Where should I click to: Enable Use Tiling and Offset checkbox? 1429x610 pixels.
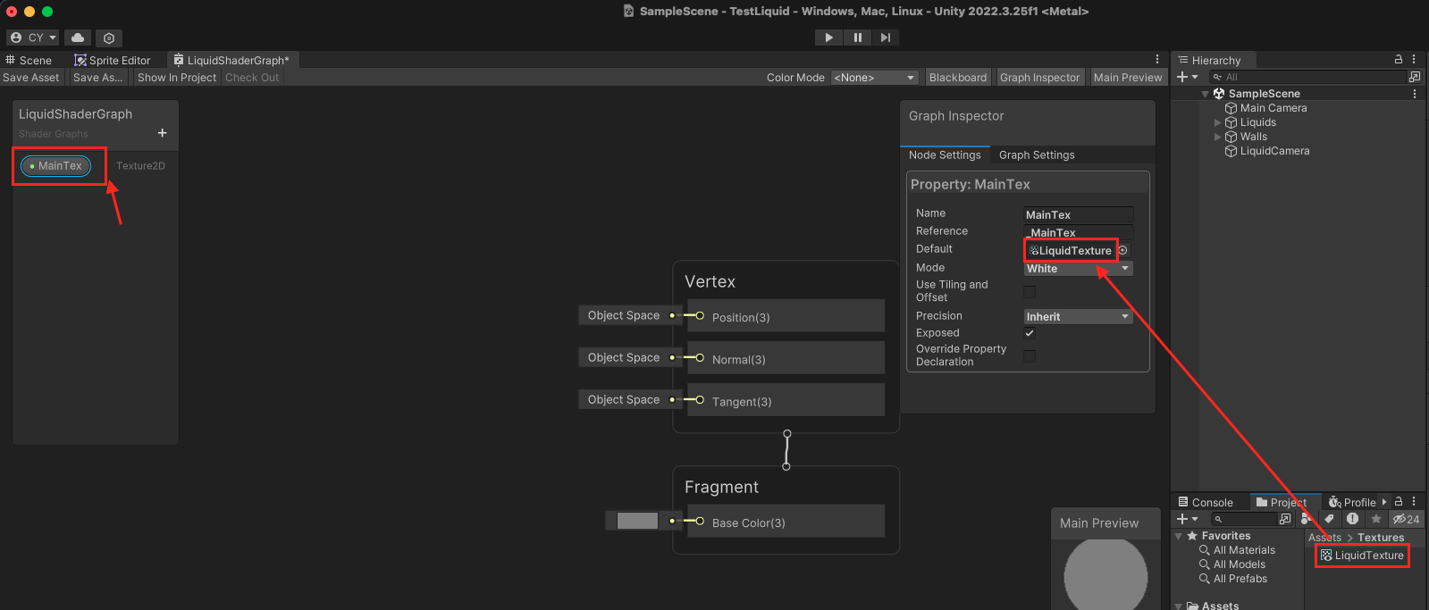pyautogui.click(x=1030, y=292)
